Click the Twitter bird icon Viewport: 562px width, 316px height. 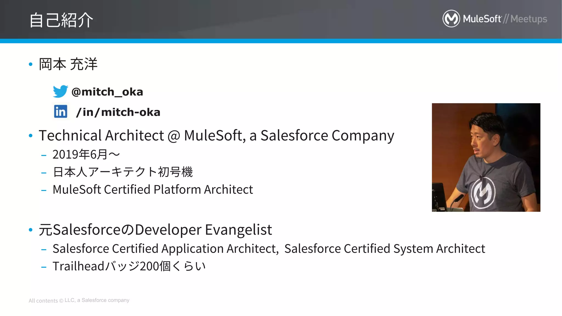tap(60, 91)
